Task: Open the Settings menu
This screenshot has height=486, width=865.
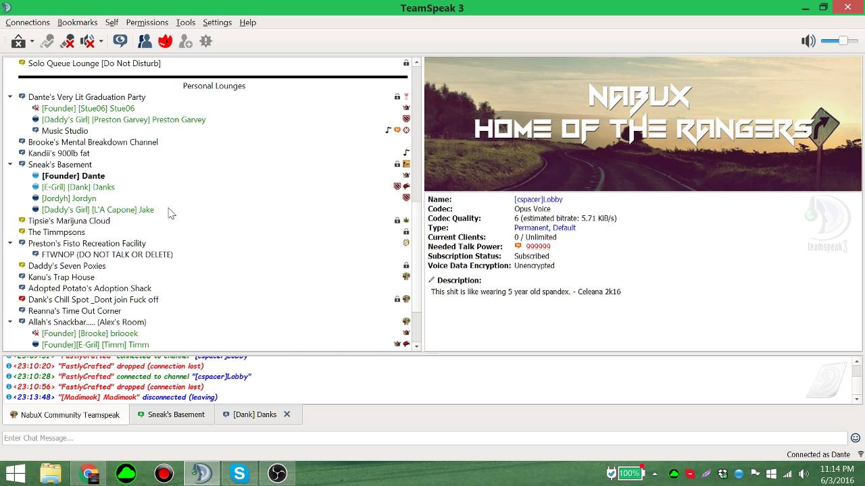Action: point(217,22)
